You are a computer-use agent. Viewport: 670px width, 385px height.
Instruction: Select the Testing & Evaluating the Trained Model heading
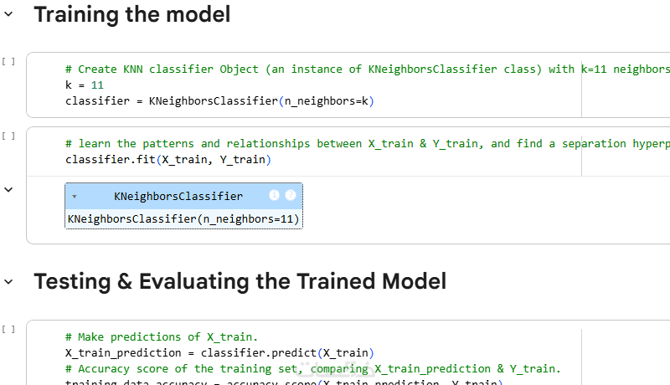240,281
